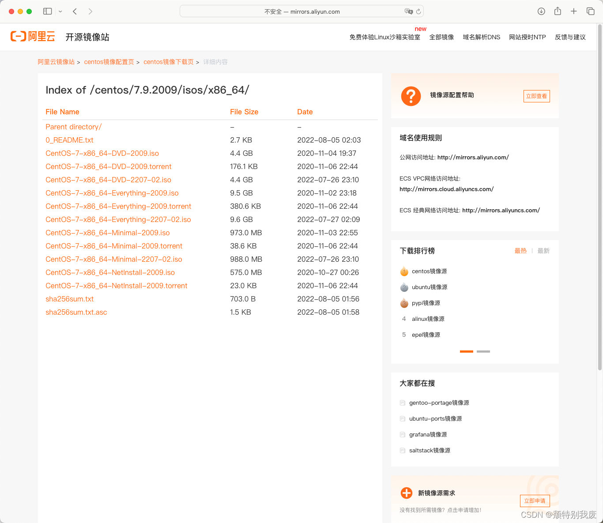The image size is (603, 523).
Task: Download CentOS-7-x86_64-Minimal-2009.torrent
Action: 114,246
